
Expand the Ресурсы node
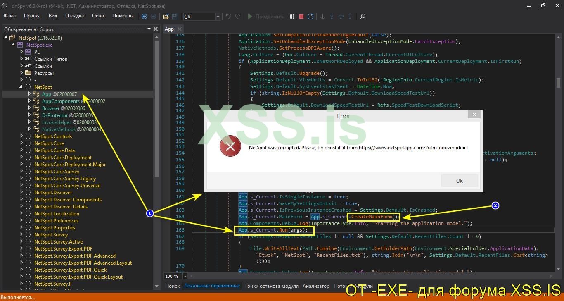tap(21, 73)
